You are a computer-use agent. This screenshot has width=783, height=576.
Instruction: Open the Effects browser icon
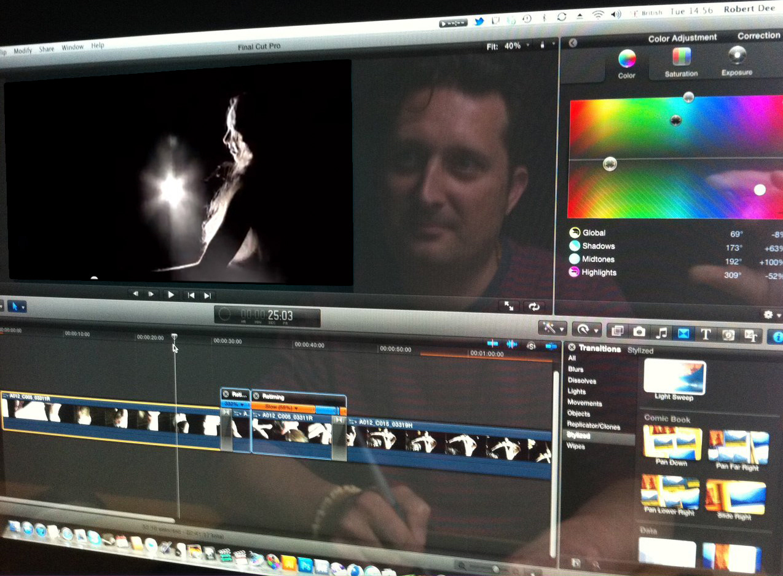pyautogui.click(x=617, y=331)
